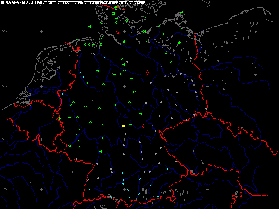This screenshot has width=279, height=209.
Task: Select the grid cross at 48N 5E
Action: coord(42,189)
